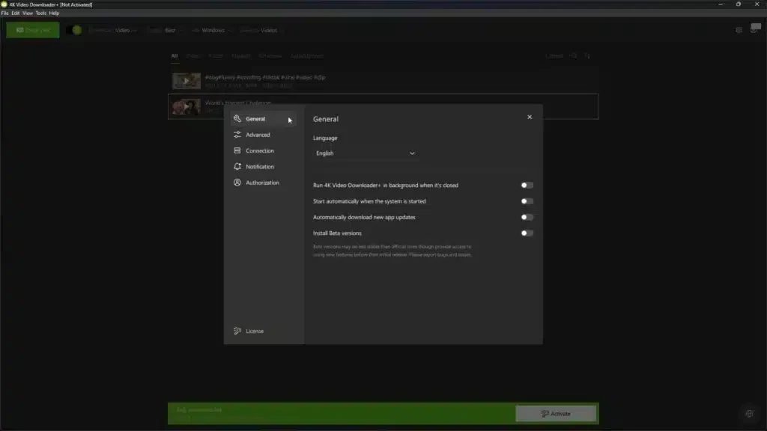Click the World's Hardest Challenge video thumbnail
This screenshot has width=767, height=431.
(x=186, y=107)
